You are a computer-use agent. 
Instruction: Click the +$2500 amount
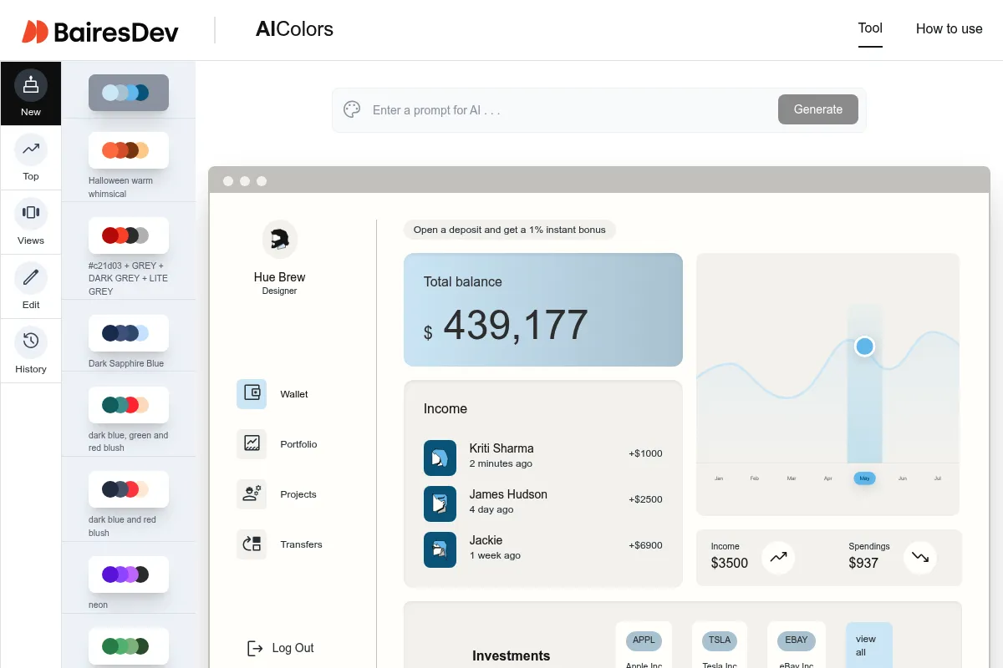(645, 499)
